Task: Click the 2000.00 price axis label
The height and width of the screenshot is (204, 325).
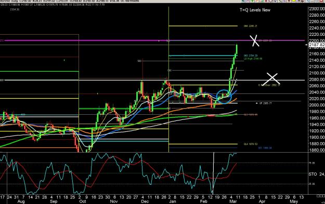Action: (317, 105)
